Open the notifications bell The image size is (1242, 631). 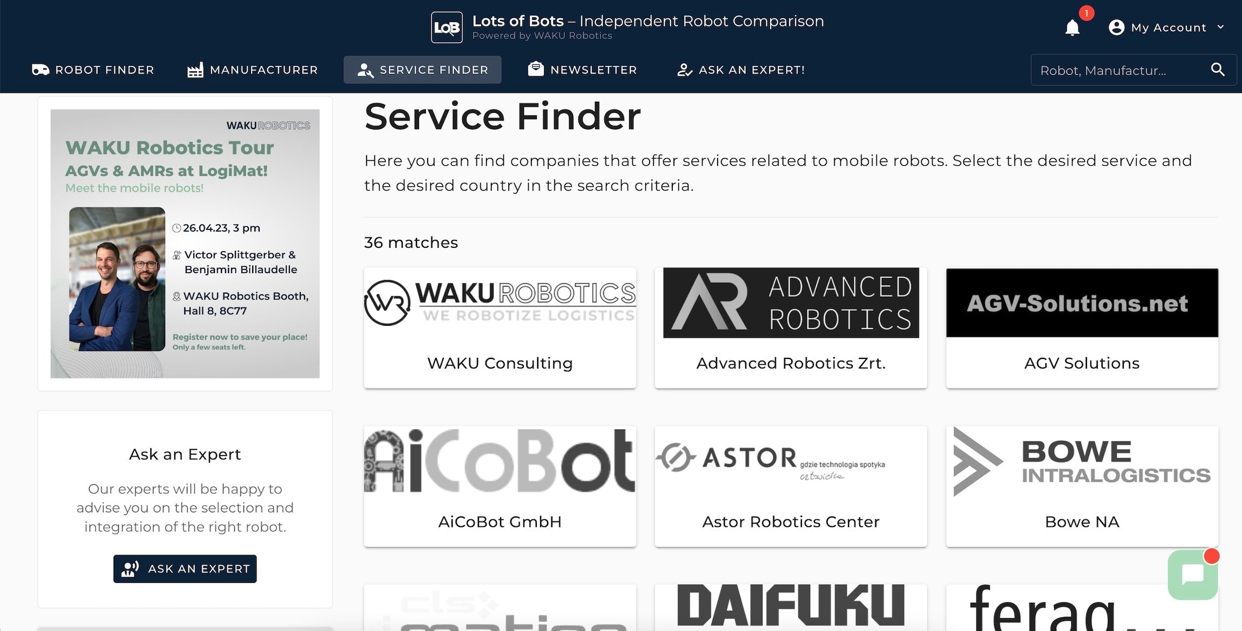point(1072,28)
